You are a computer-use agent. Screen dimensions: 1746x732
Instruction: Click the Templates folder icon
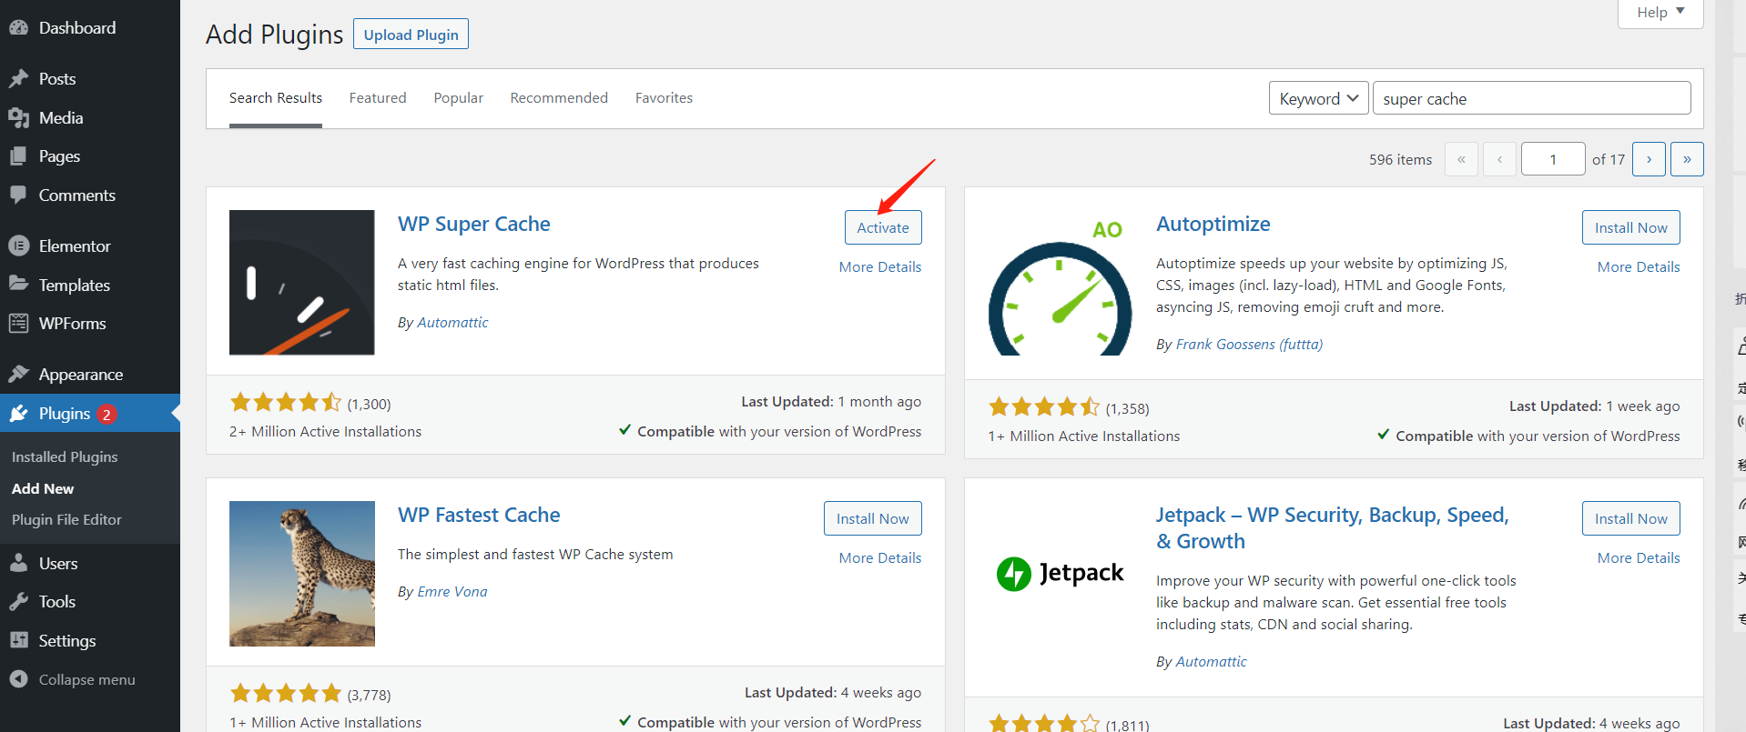tap(19, 284)
